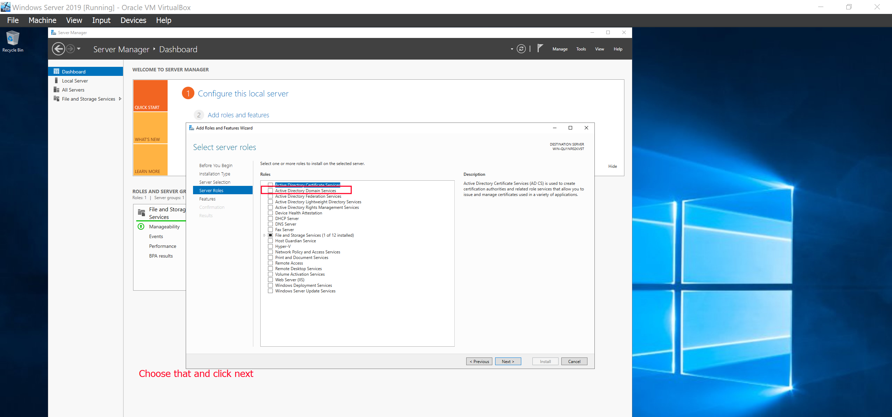Click the File and Storage Services sidebar icon
Image resolution: width=892 pixels, height=417 pixels.
coord(56,99)
